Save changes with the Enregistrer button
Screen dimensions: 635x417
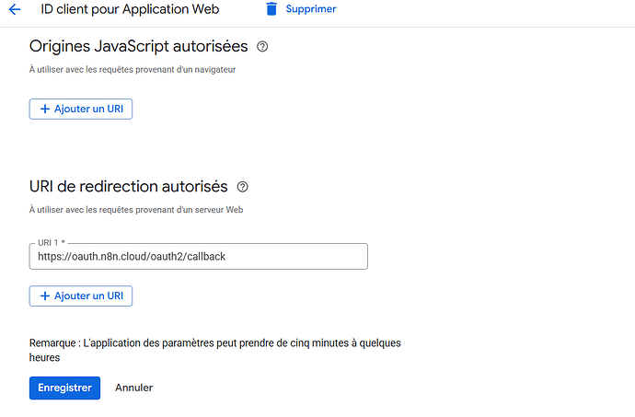[64, 388]
